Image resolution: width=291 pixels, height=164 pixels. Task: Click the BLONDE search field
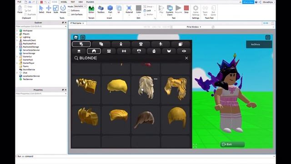[131, 58]
